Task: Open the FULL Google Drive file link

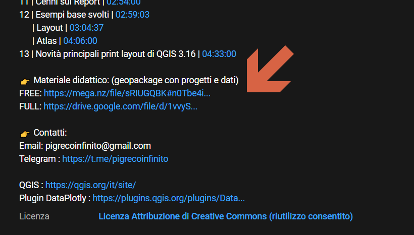Action: 120,106
